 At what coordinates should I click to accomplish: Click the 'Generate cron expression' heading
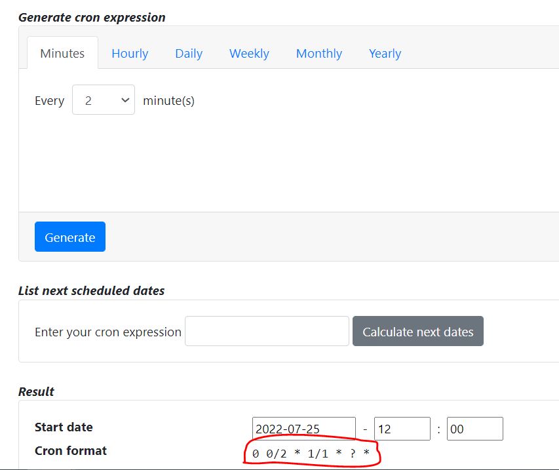point(92,18)
